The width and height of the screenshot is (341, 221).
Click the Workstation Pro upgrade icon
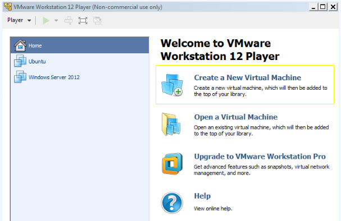(172, 164)
